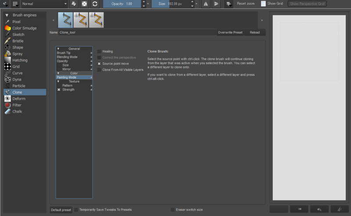This screenshot has width=351, height=216.
Task: Click Reset zoom
Action: point(246,4)
